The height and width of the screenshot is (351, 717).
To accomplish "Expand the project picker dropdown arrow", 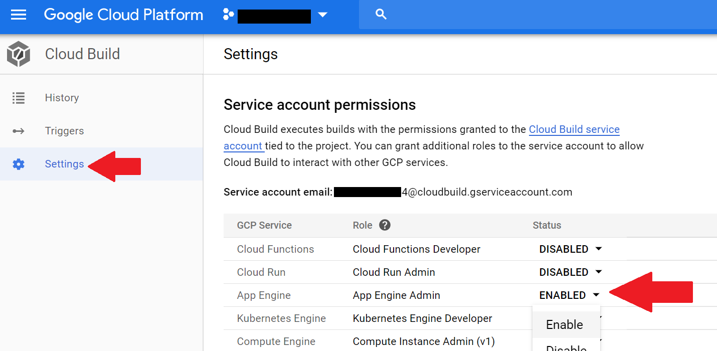I will [322, 15].
